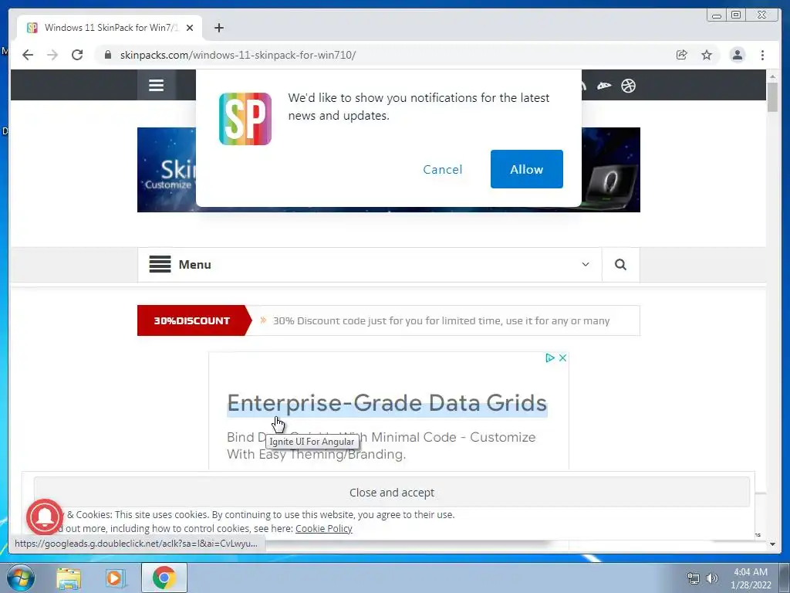
Task: Open the site Menu bar
Action: pyautogui.click(x=370, y=264)
